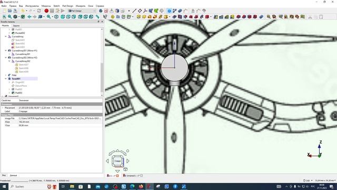Click the XSize value field

60,122
